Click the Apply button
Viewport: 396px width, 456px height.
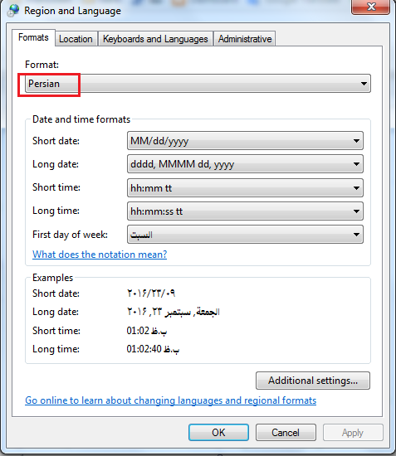click(353, 433)
